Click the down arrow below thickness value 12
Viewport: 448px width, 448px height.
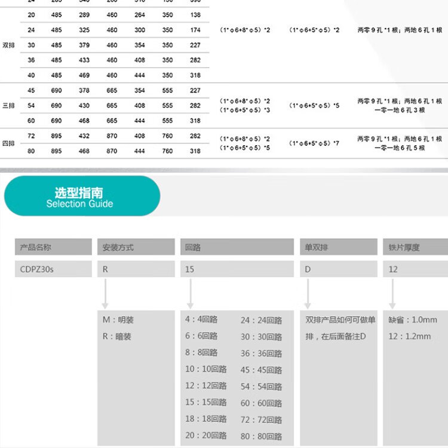click(392, 293)
